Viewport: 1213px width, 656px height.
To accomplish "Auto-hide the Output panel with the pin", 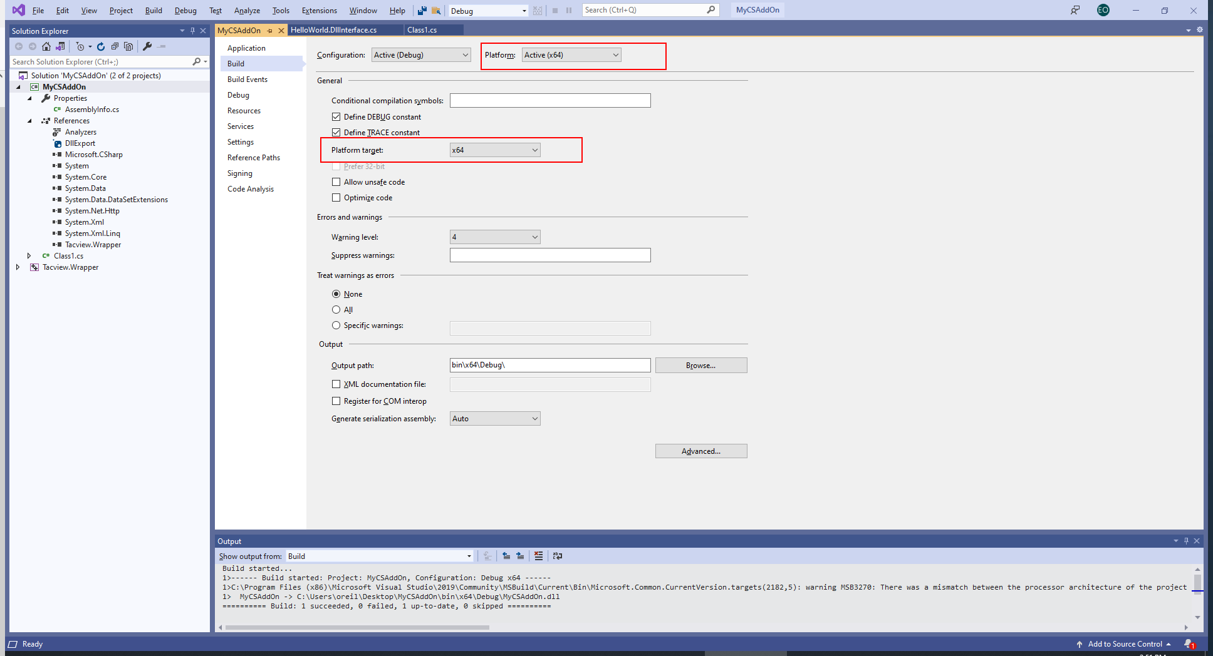I will point(1186,541).
